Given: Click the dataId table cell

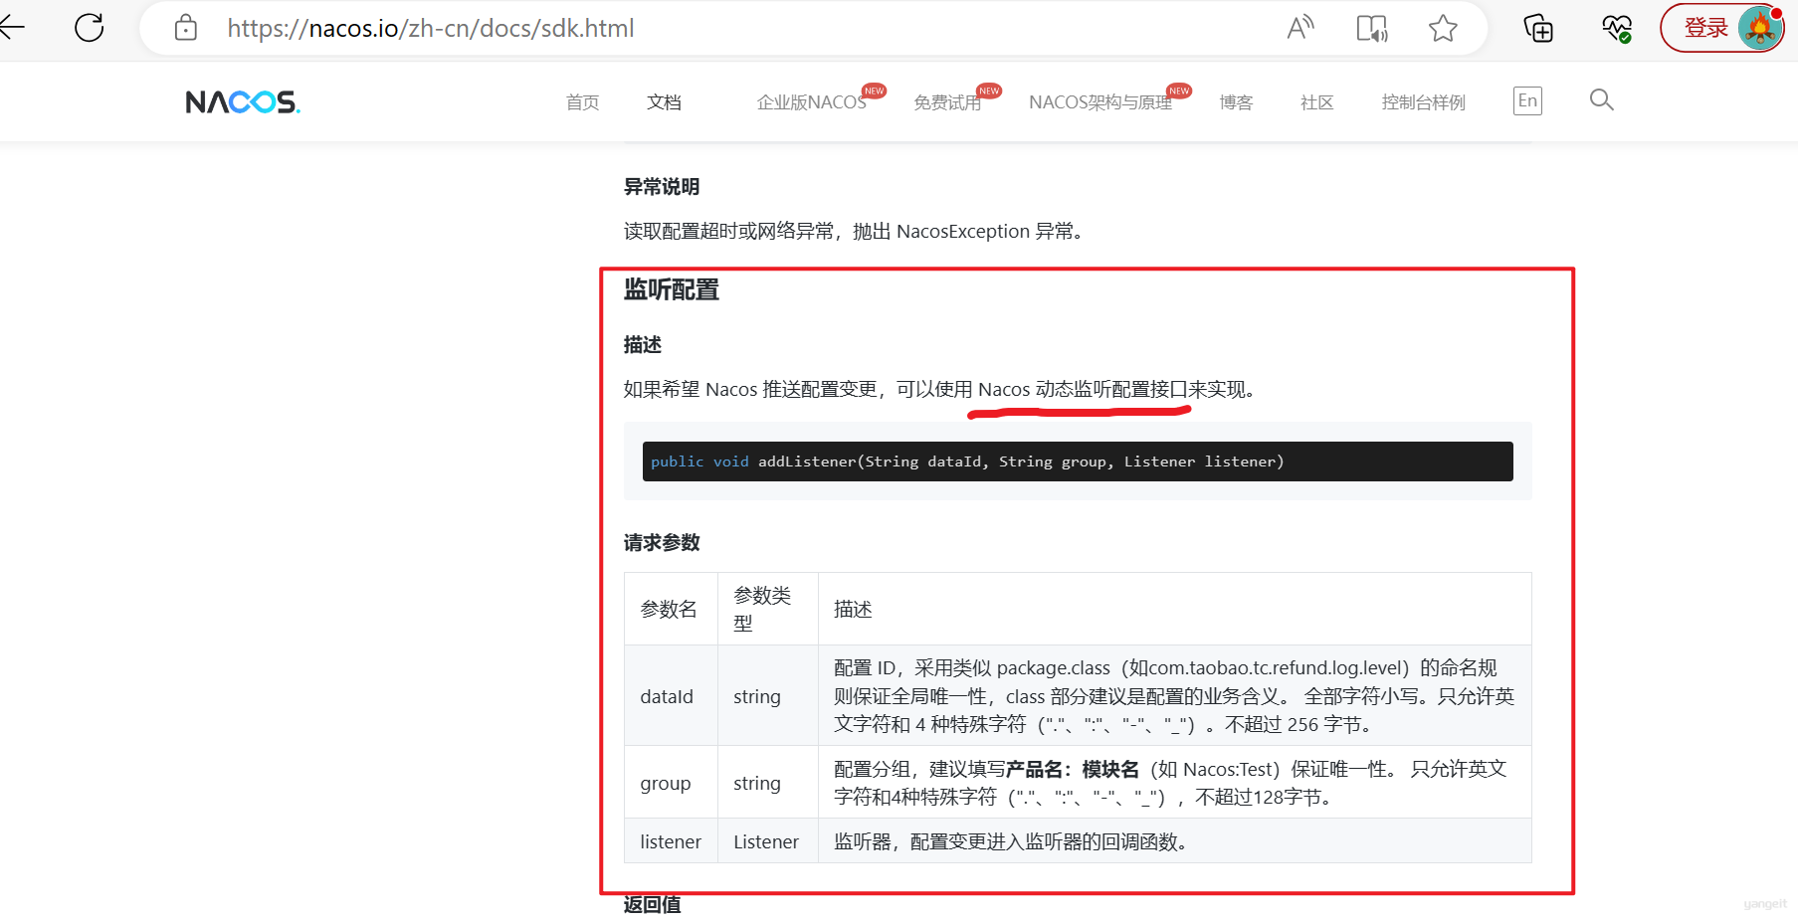Looking at the screenshot, I should (x=671, y=696).
